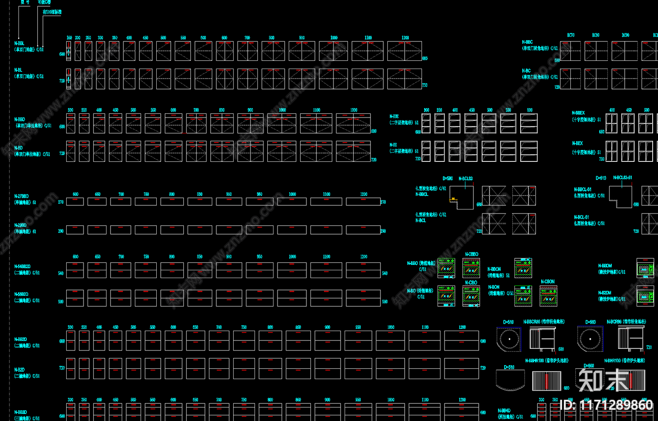658x421 pixels.
Task: Click the N-CBON label
Action: [x=547, y=282]
